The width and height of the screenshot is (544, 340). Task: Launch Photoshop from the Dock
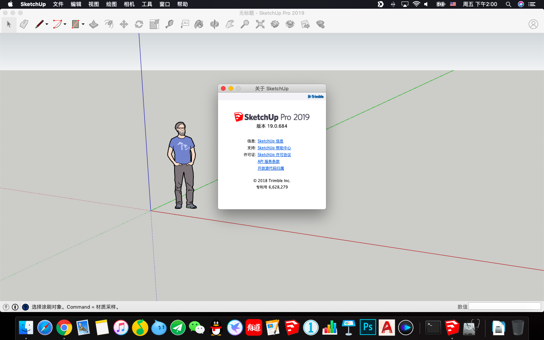pyautogui.click(x=368, y=328)
